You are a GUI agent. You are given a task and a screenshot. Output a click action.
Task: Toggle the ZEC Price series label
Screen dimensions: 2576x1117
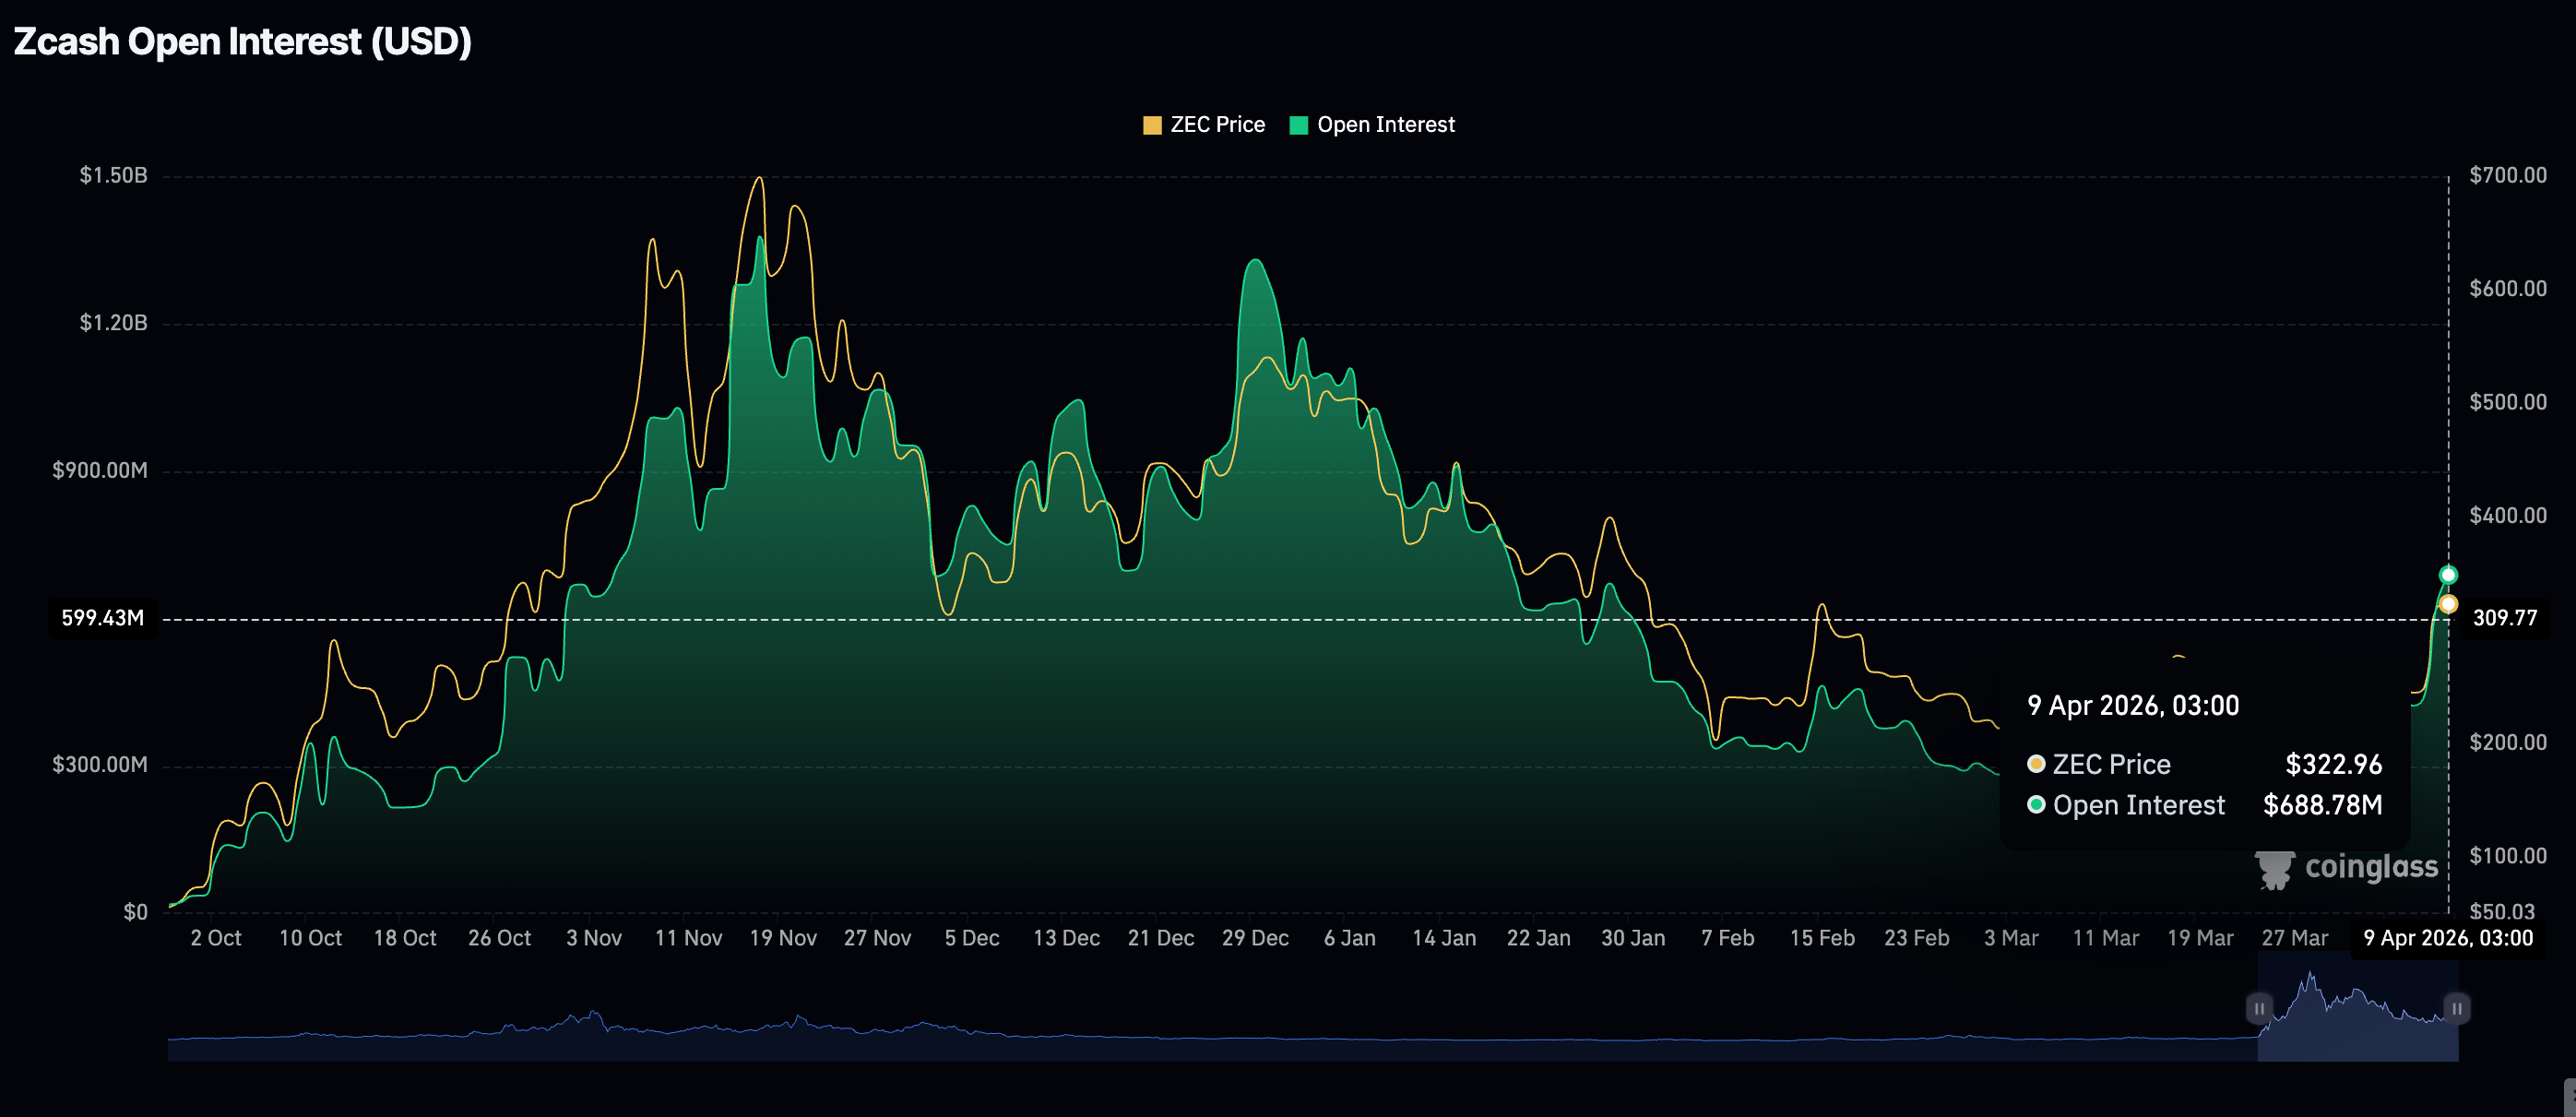1217,125
